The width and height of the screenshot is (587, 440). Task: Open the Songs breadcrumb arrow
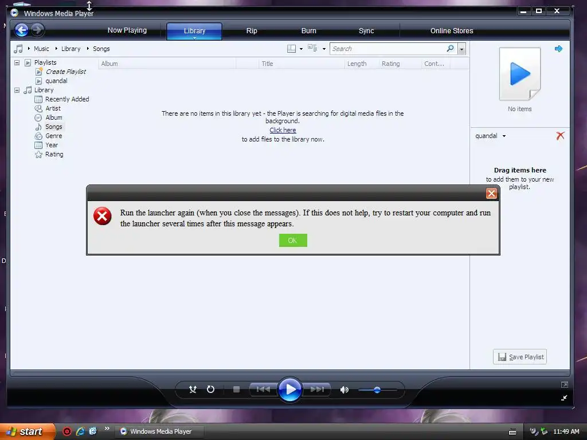pos(88,49)
